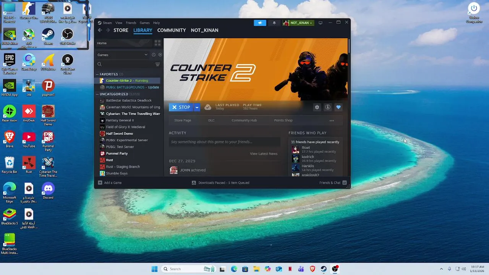Open Razer Axon desktop icon
This screenshot has height=275, width=489.
tap(10, 113)
